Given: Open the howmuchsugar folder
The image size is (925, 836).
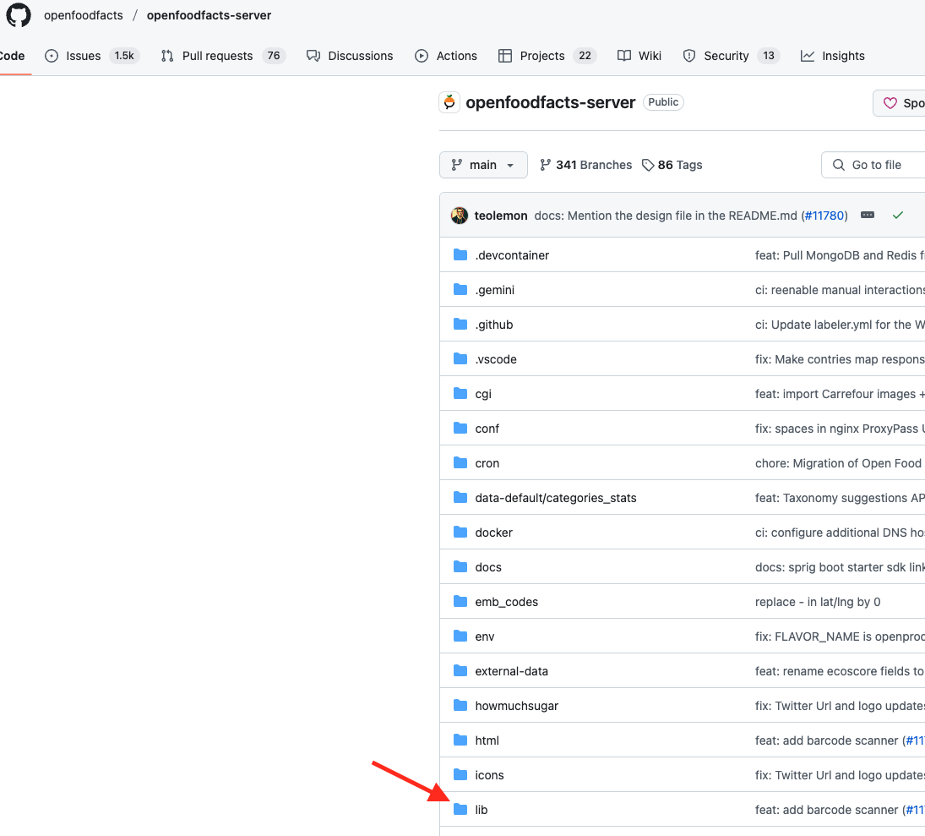Looking at the screenshot, I should click(x=516, y=706).
